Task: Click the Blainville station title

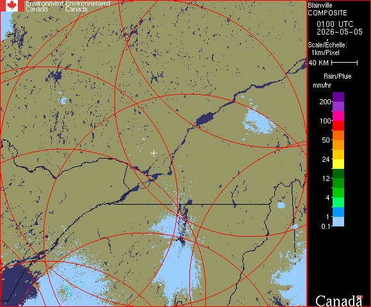Action: coord(320,5)
